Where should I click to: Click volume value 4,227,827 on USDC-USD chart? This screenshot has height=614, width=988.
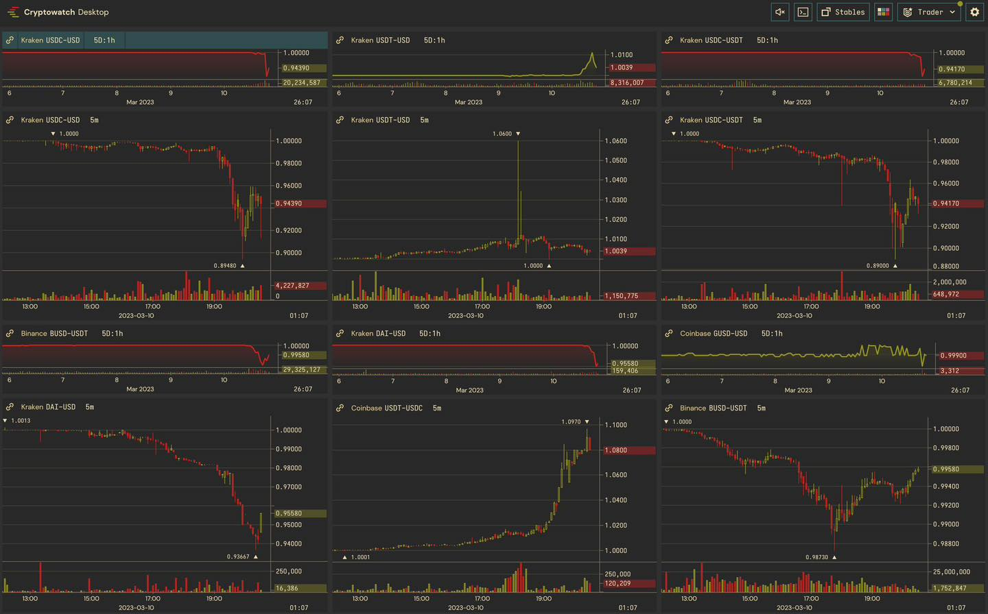tap(300, 286)
